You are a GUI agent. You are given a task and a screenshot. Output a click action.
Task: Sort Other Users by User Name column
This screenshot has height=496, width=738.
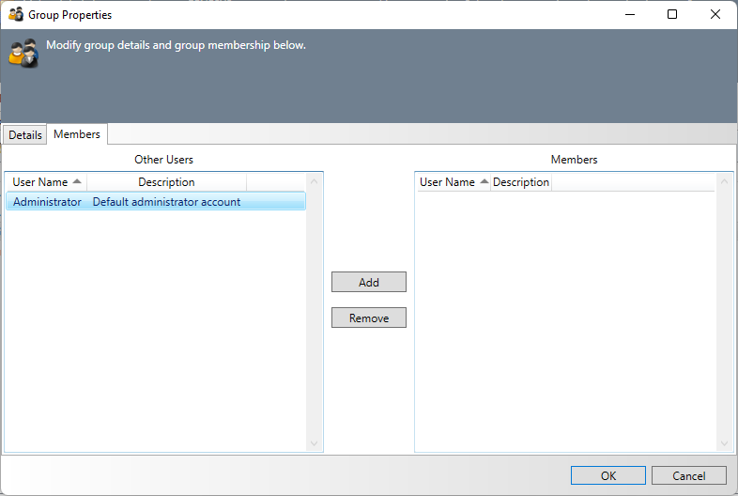[46, 182]
